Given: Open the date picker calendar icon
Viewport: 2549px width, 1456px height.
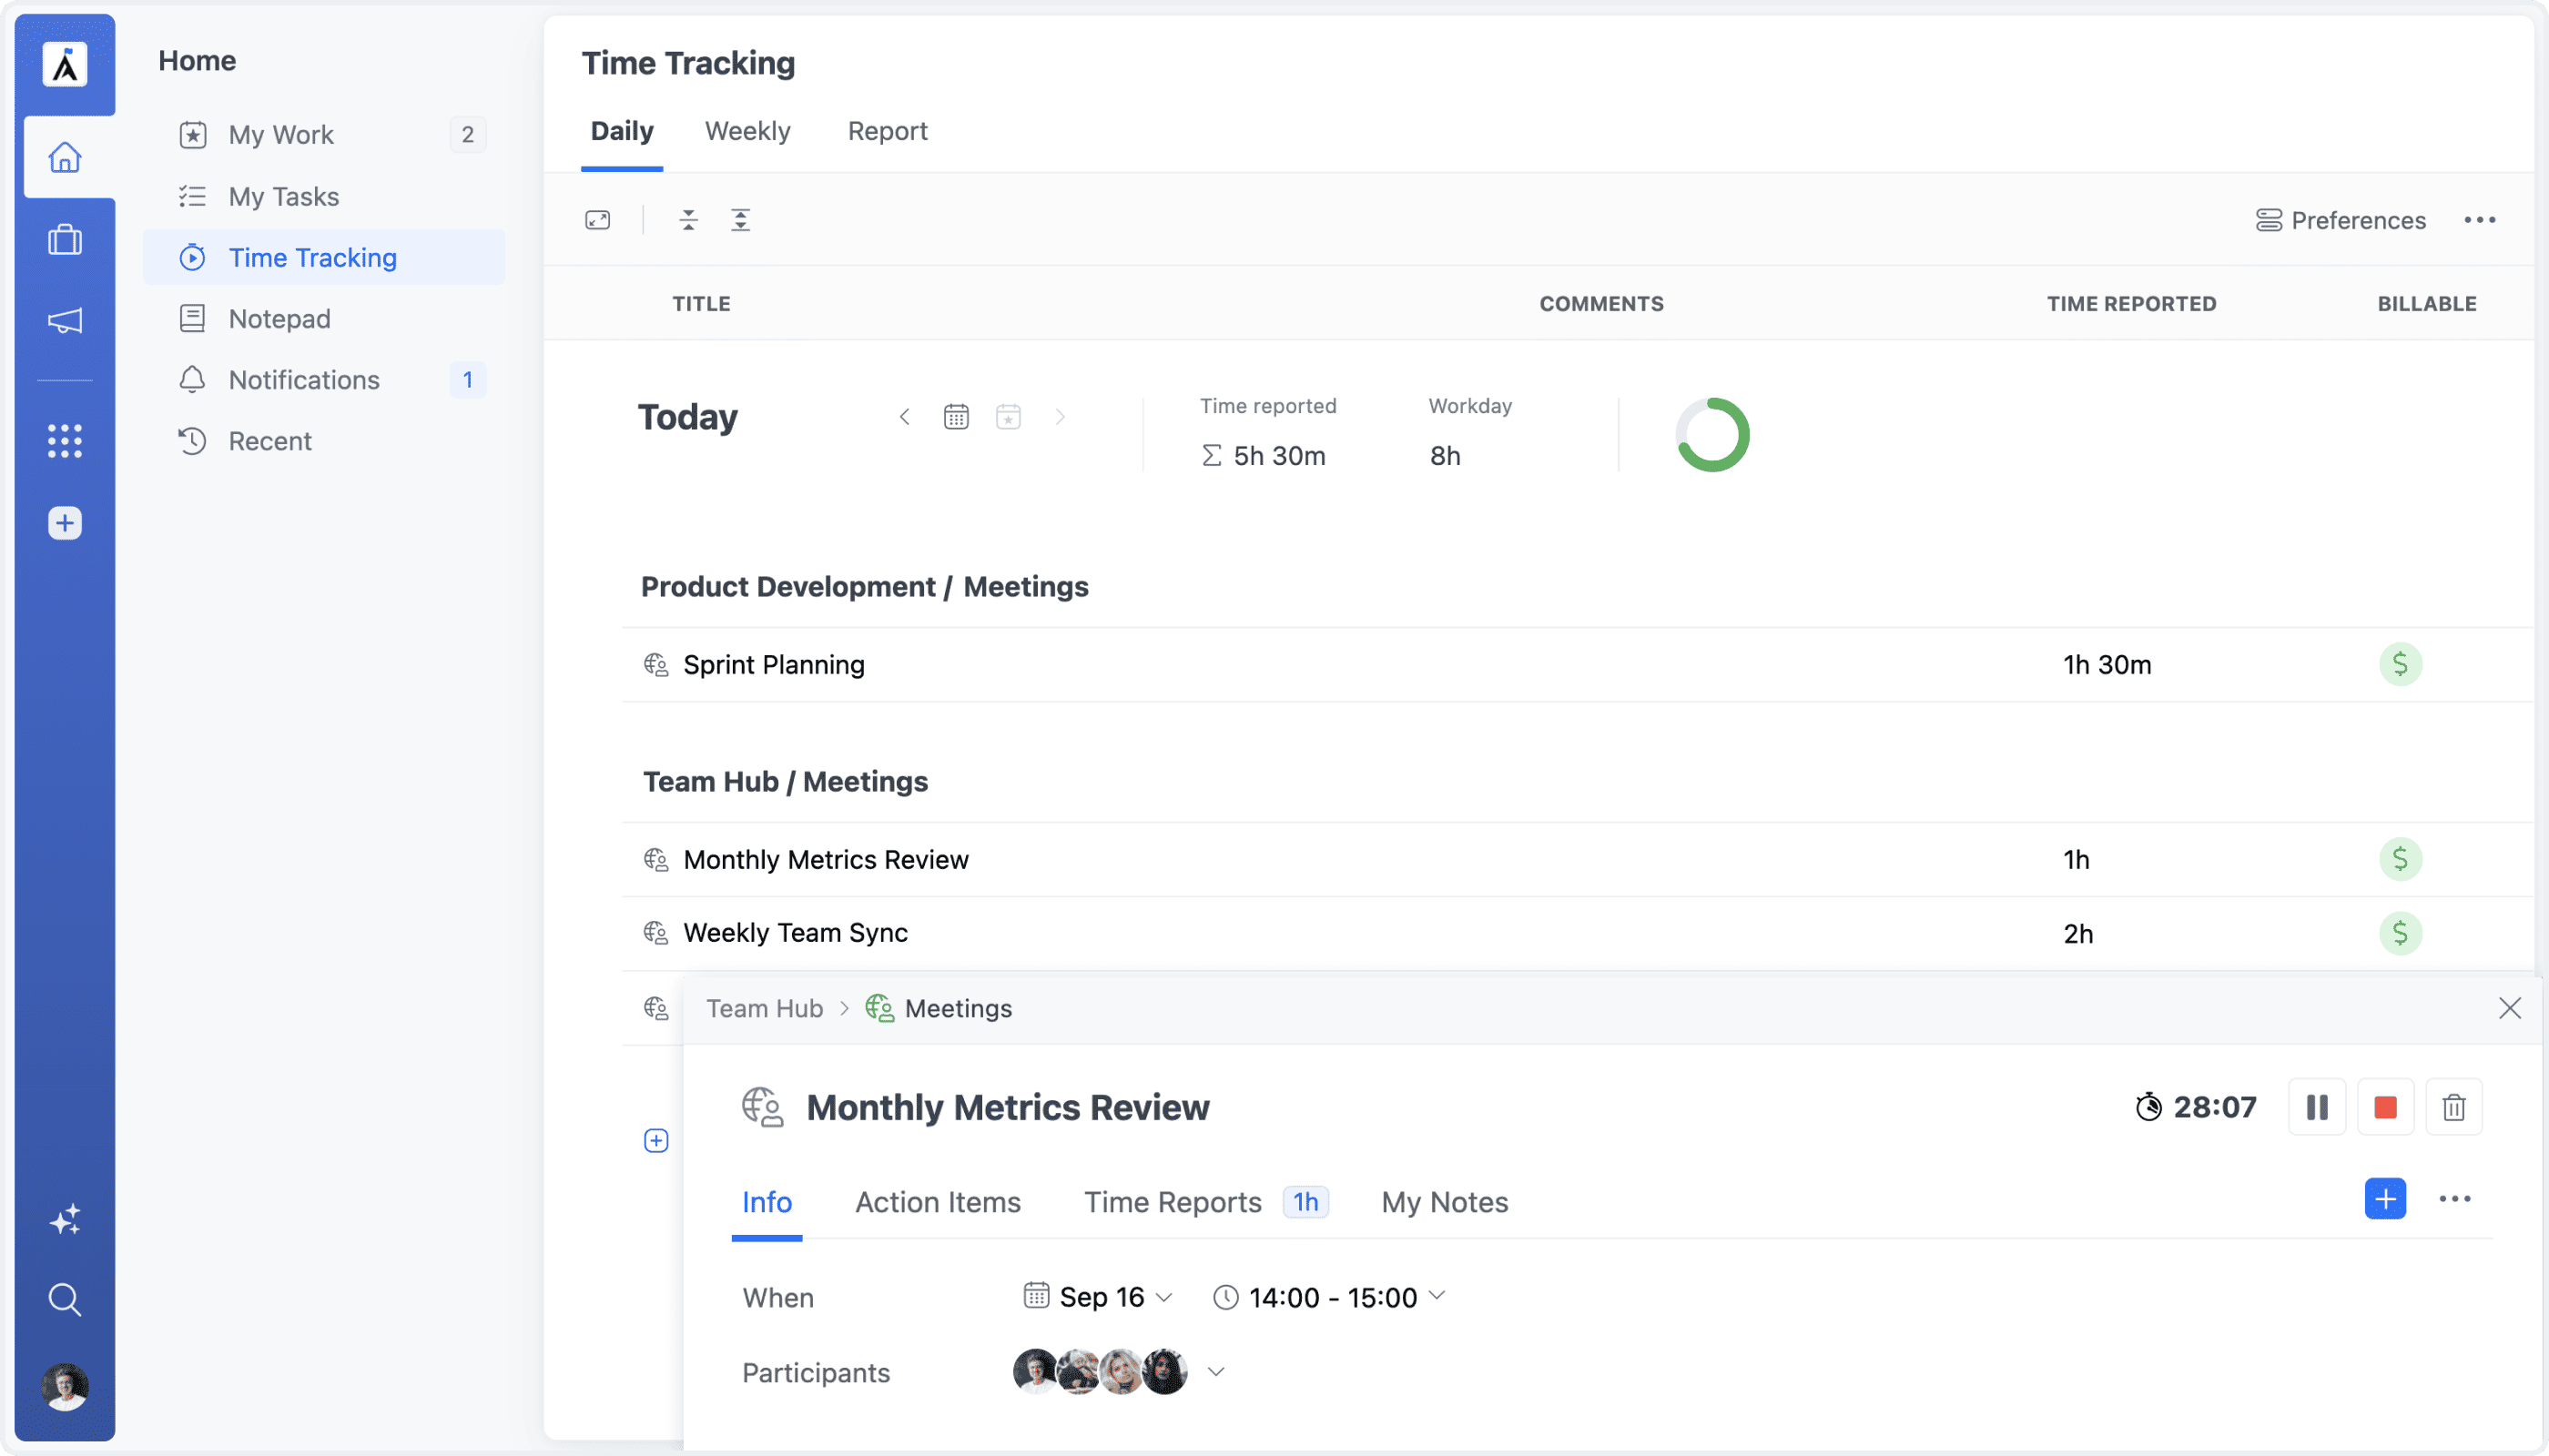Looking at the screenshot, I should (x=957, y=417).
